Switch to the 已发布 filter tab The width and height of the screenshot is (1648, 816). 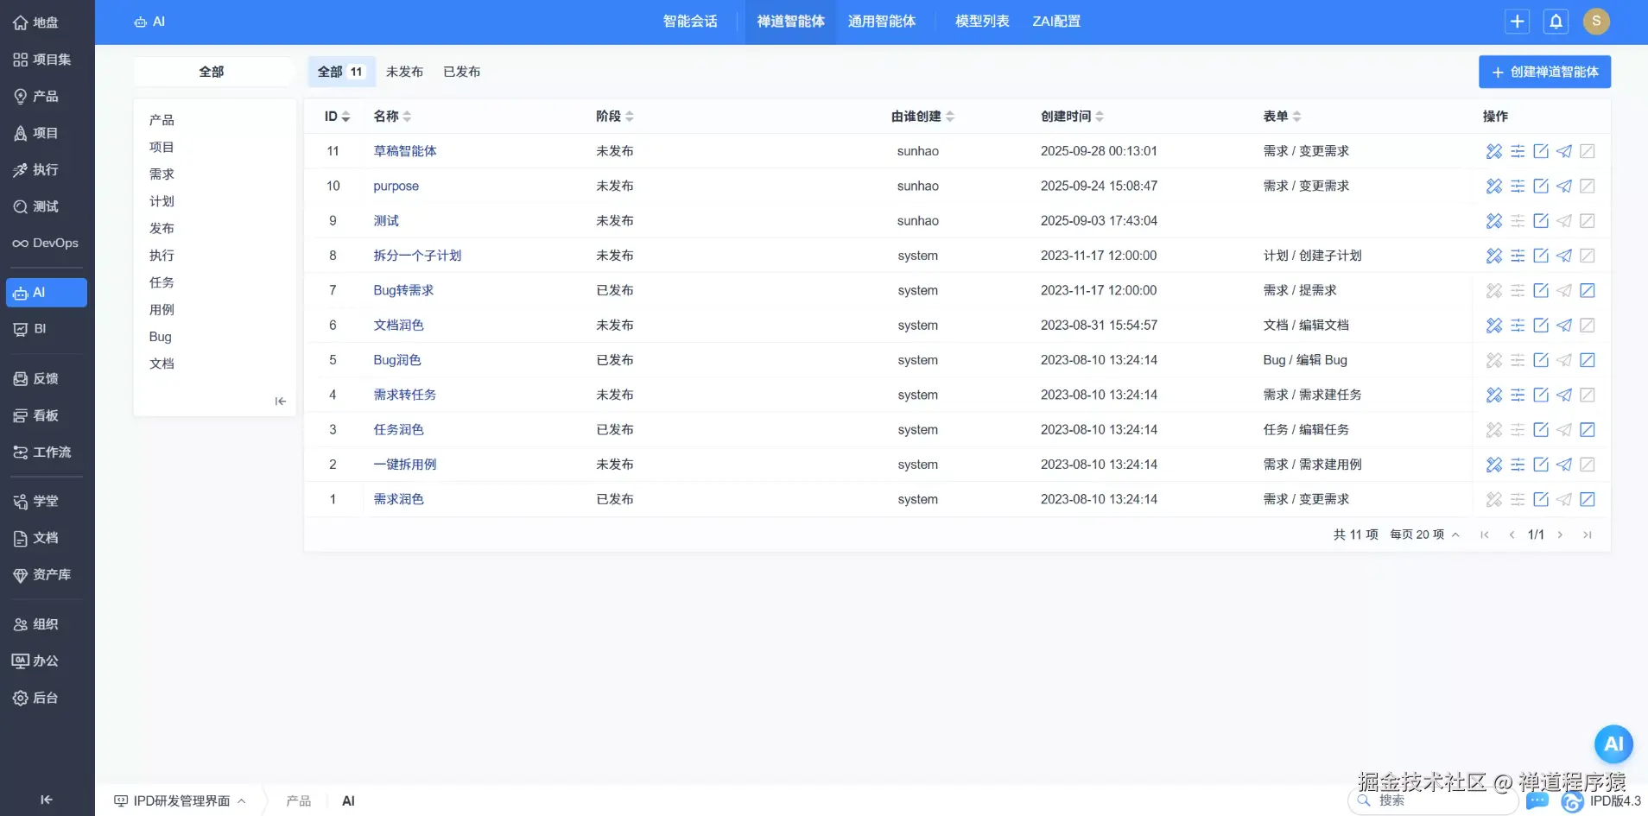(462, 72)
